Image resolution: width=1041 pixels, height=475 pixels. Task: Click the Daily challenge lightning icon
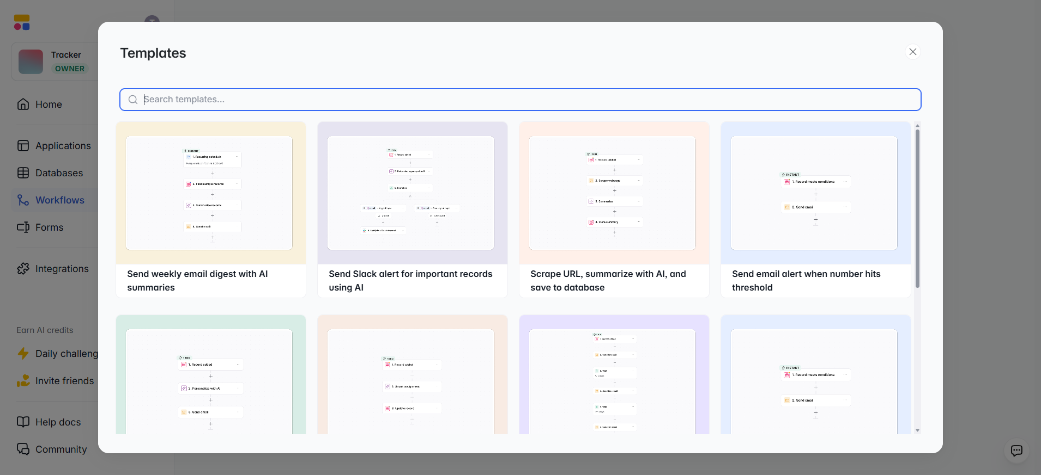23,354
